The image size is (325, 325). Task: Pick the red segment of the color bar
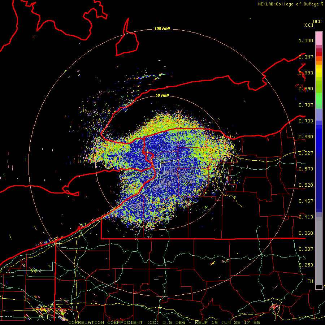coord(319,54)
